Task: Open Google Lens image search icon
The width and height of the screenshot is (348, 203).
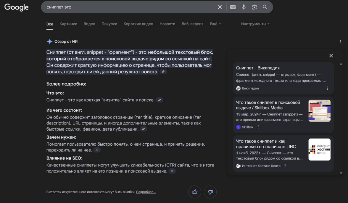Action: click(254, 7)
